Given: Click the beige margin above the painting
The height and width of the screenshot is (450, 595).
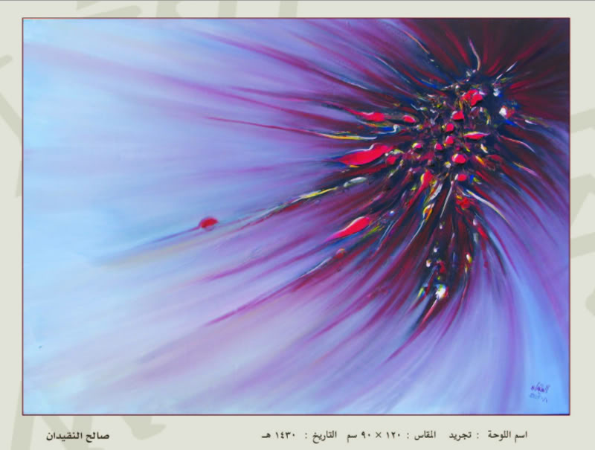Looking at the screenshot, I should (x=297, y=9).
